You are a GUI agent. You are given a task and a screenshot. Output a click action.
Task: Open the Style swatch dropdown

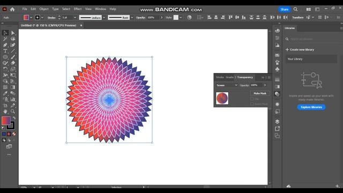181,18
